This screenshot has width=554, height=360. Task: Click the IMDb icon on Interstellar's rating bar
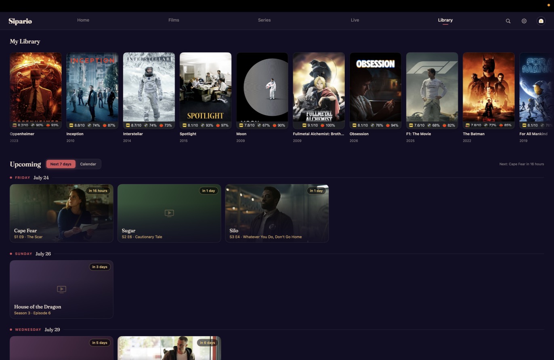pos(128,125)
